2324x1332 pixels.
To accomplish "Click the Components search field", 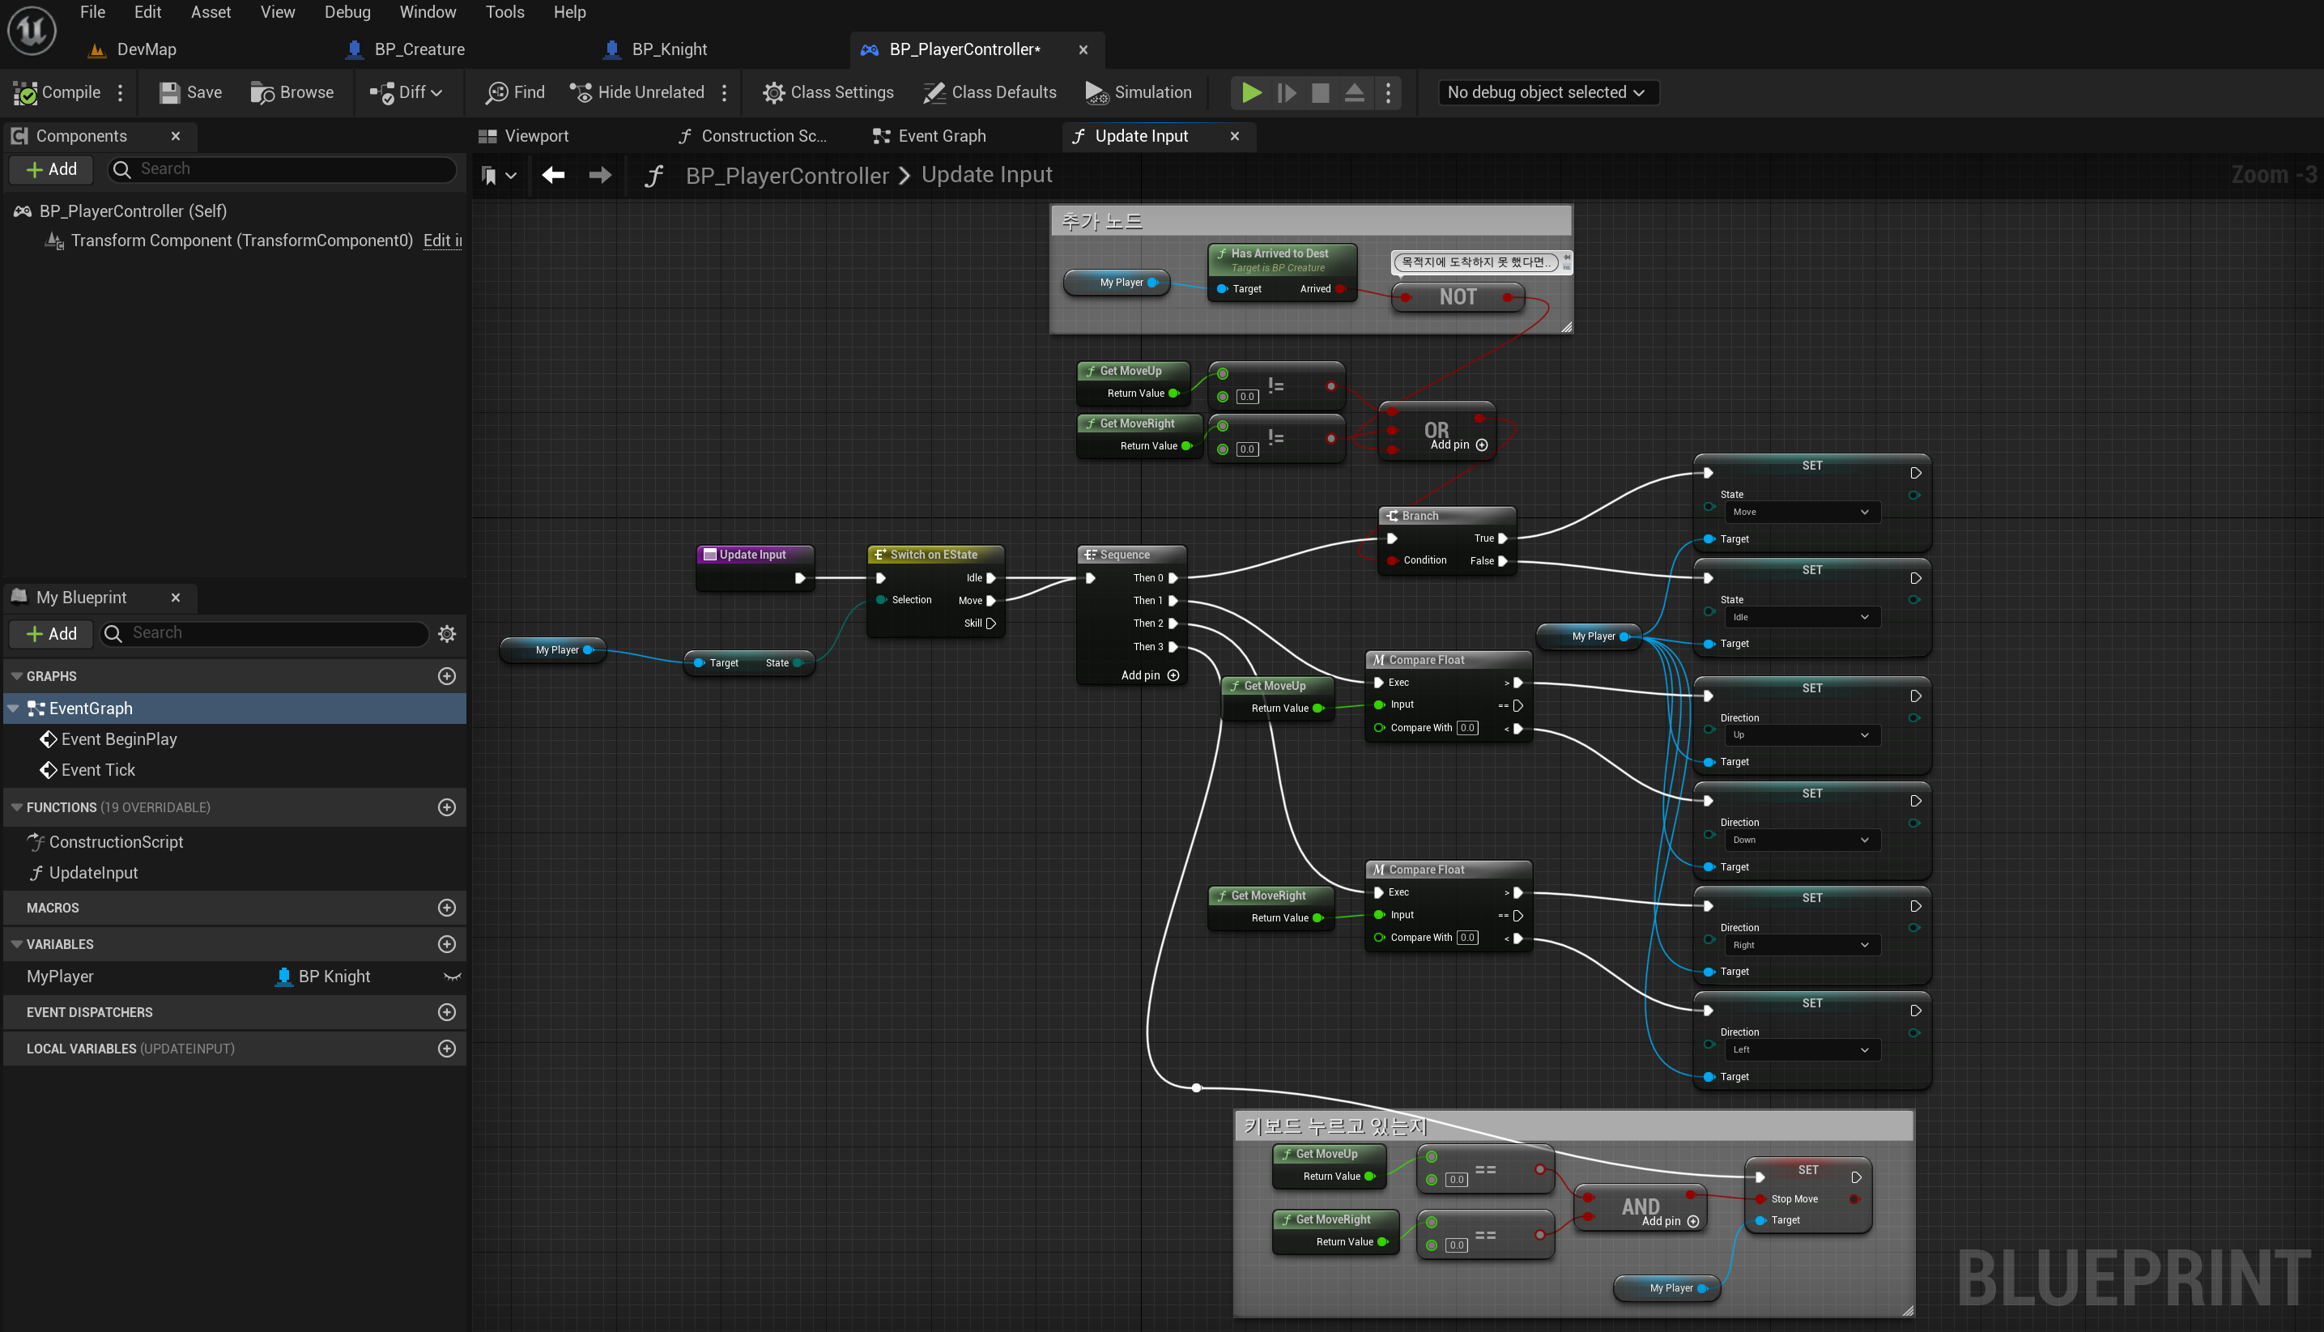I will pos(283,169).
